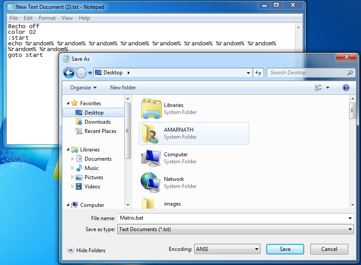The height and width of the screenshot is (265, 361).
Task: Click the Libraries name in file list
Action: click(174, 105)
